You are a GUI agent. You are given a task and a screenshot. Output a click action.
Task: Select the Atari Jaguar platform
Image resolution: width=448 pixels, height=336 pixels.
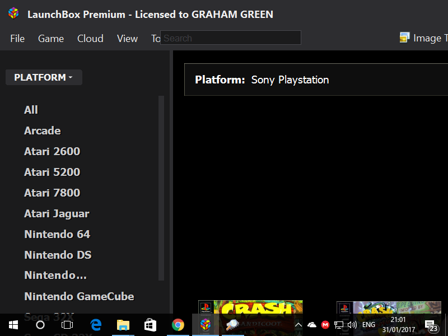57,214
